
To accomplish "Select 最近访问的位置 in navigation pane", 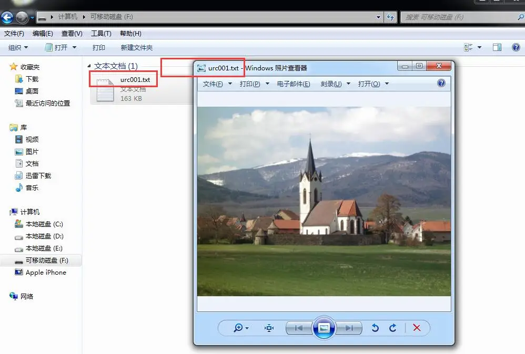I will coord(43,103).
